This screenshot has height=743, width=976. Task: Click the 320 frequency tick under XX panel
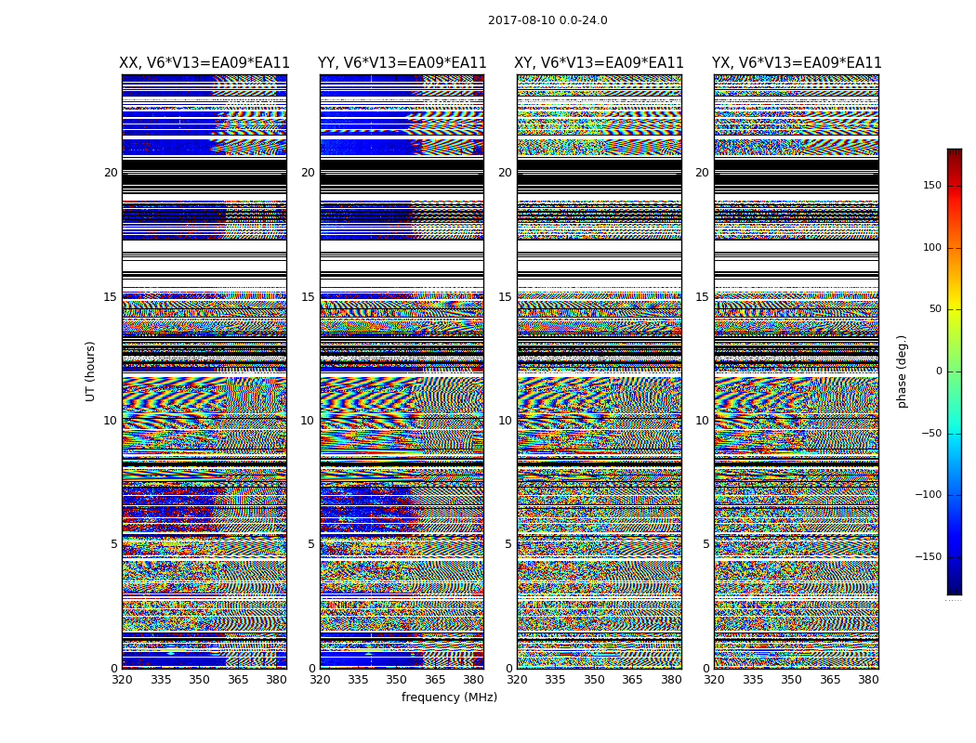point(122,680)
